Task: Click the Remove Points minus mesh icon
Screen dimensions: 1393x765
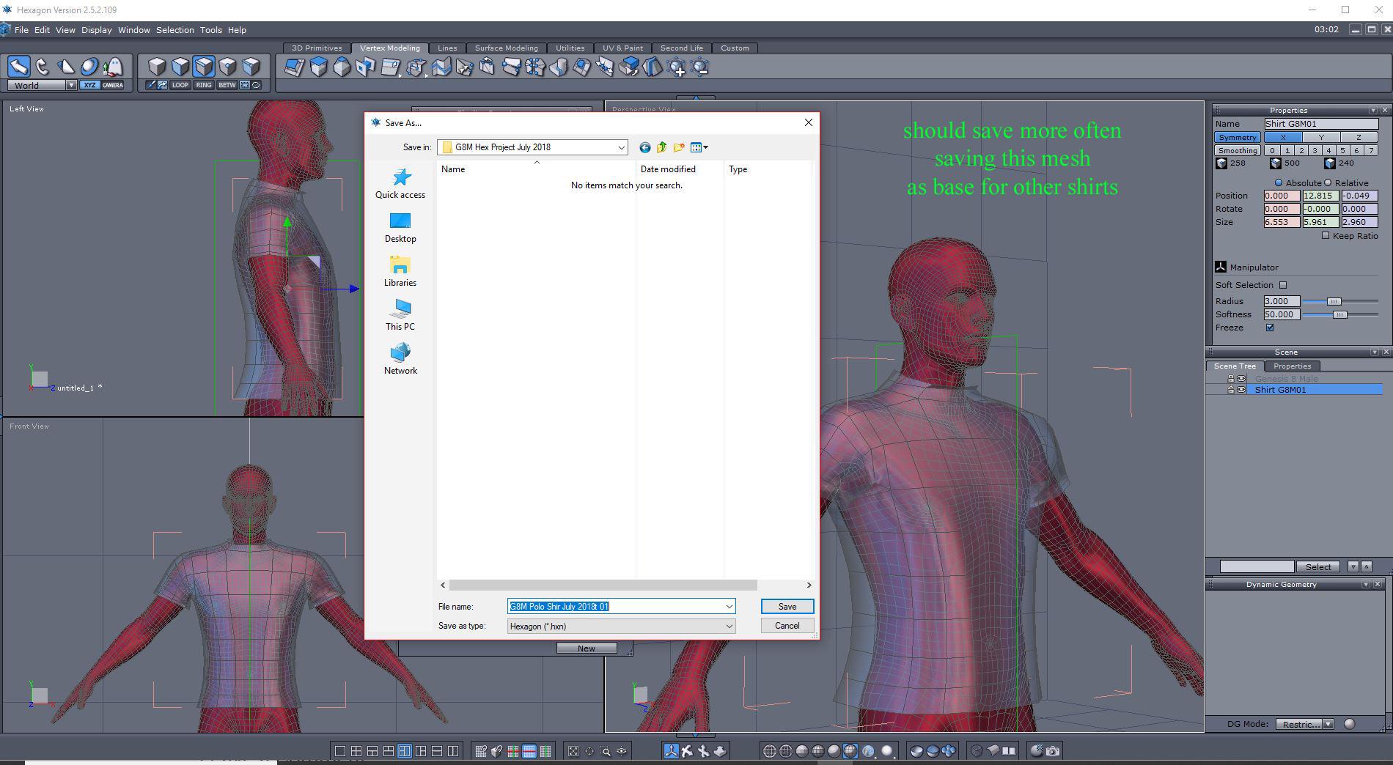Action: pos(700,67)
